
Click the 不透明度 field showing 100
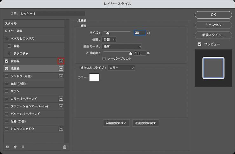tap(140, 53)
